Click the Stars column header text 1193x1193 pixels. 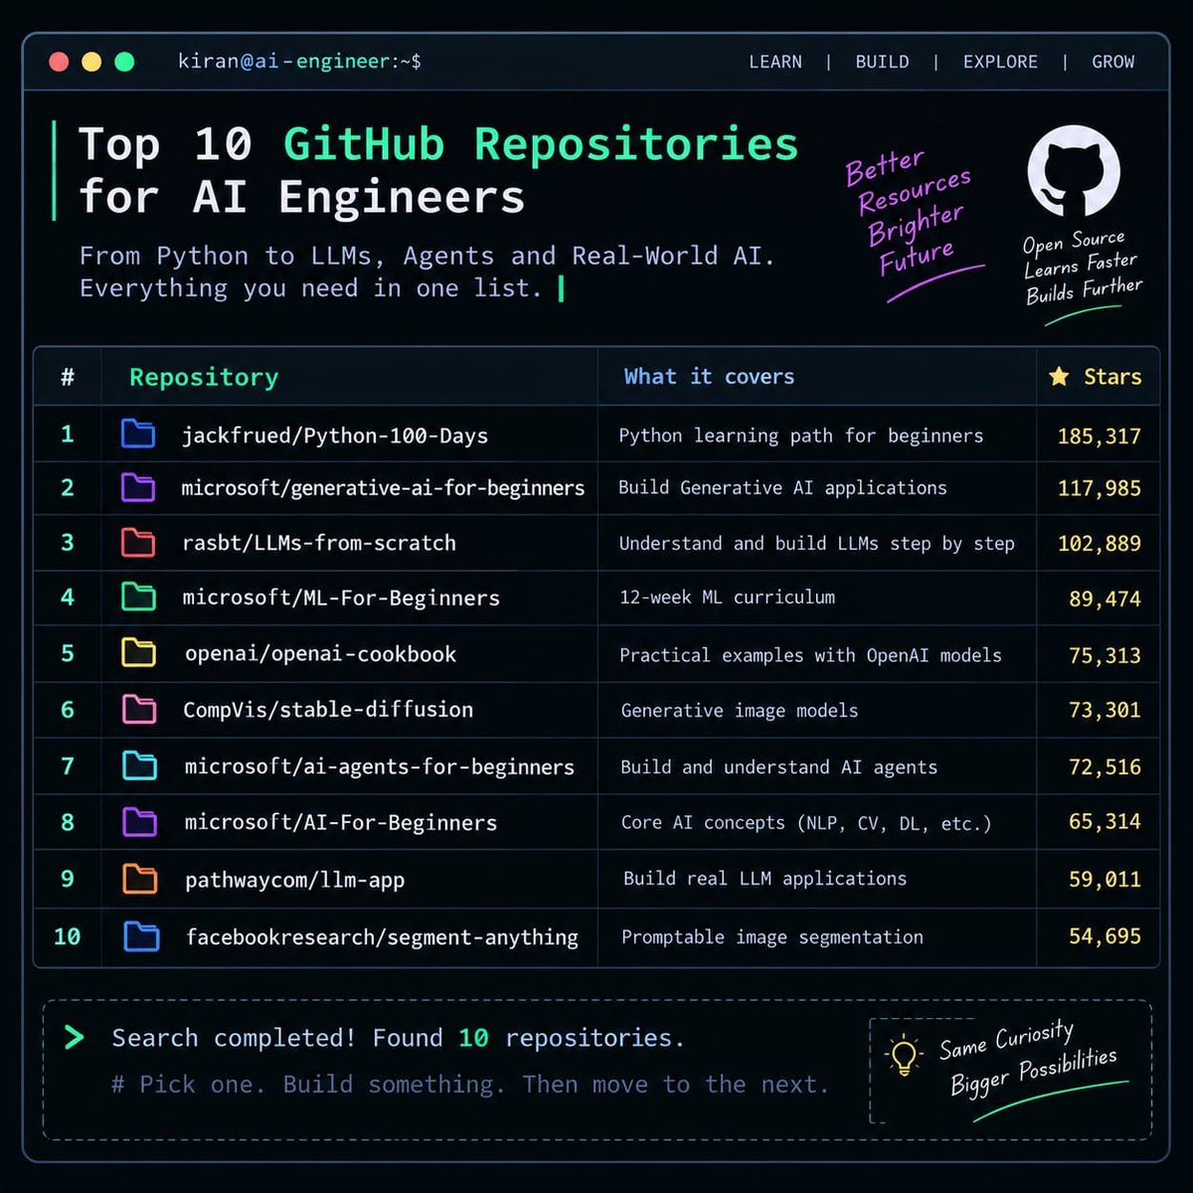click(1112, 377)
